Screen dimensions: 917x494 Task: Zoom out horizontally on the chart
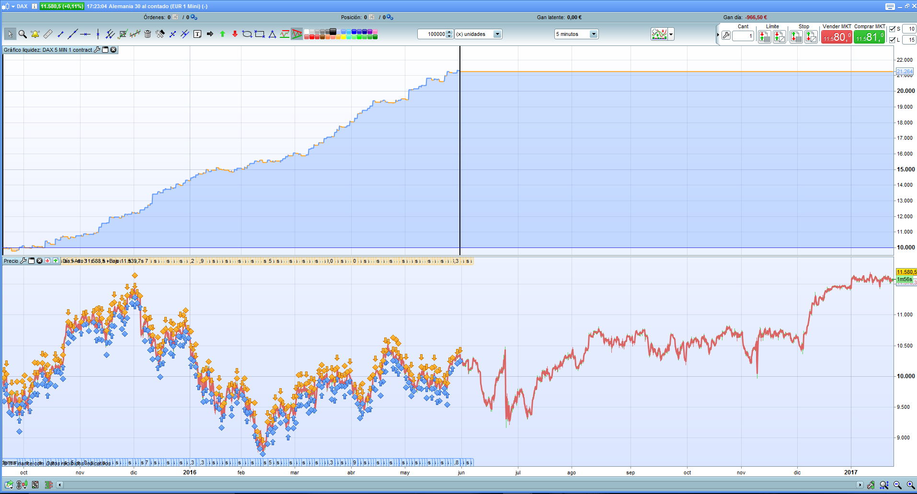(x=897, y=485)
